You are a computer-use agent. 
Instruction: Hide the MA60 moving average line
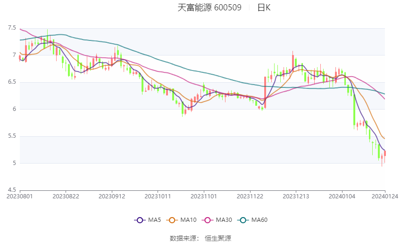252,220
